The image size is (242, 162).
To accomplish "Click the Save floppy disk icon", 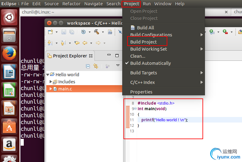I will [64, 32].
